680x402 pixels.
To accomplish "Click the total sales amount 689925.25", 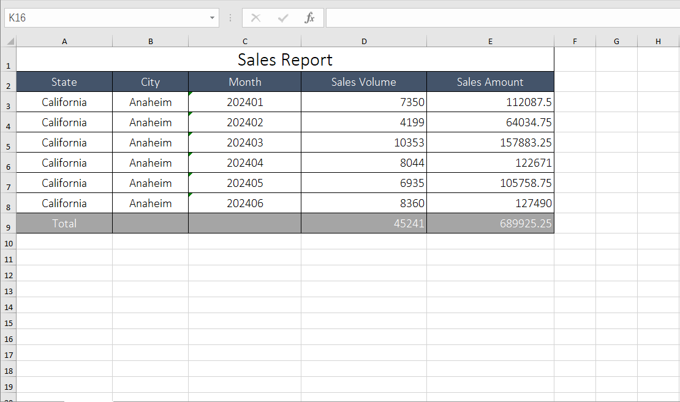I will point(490,224).
